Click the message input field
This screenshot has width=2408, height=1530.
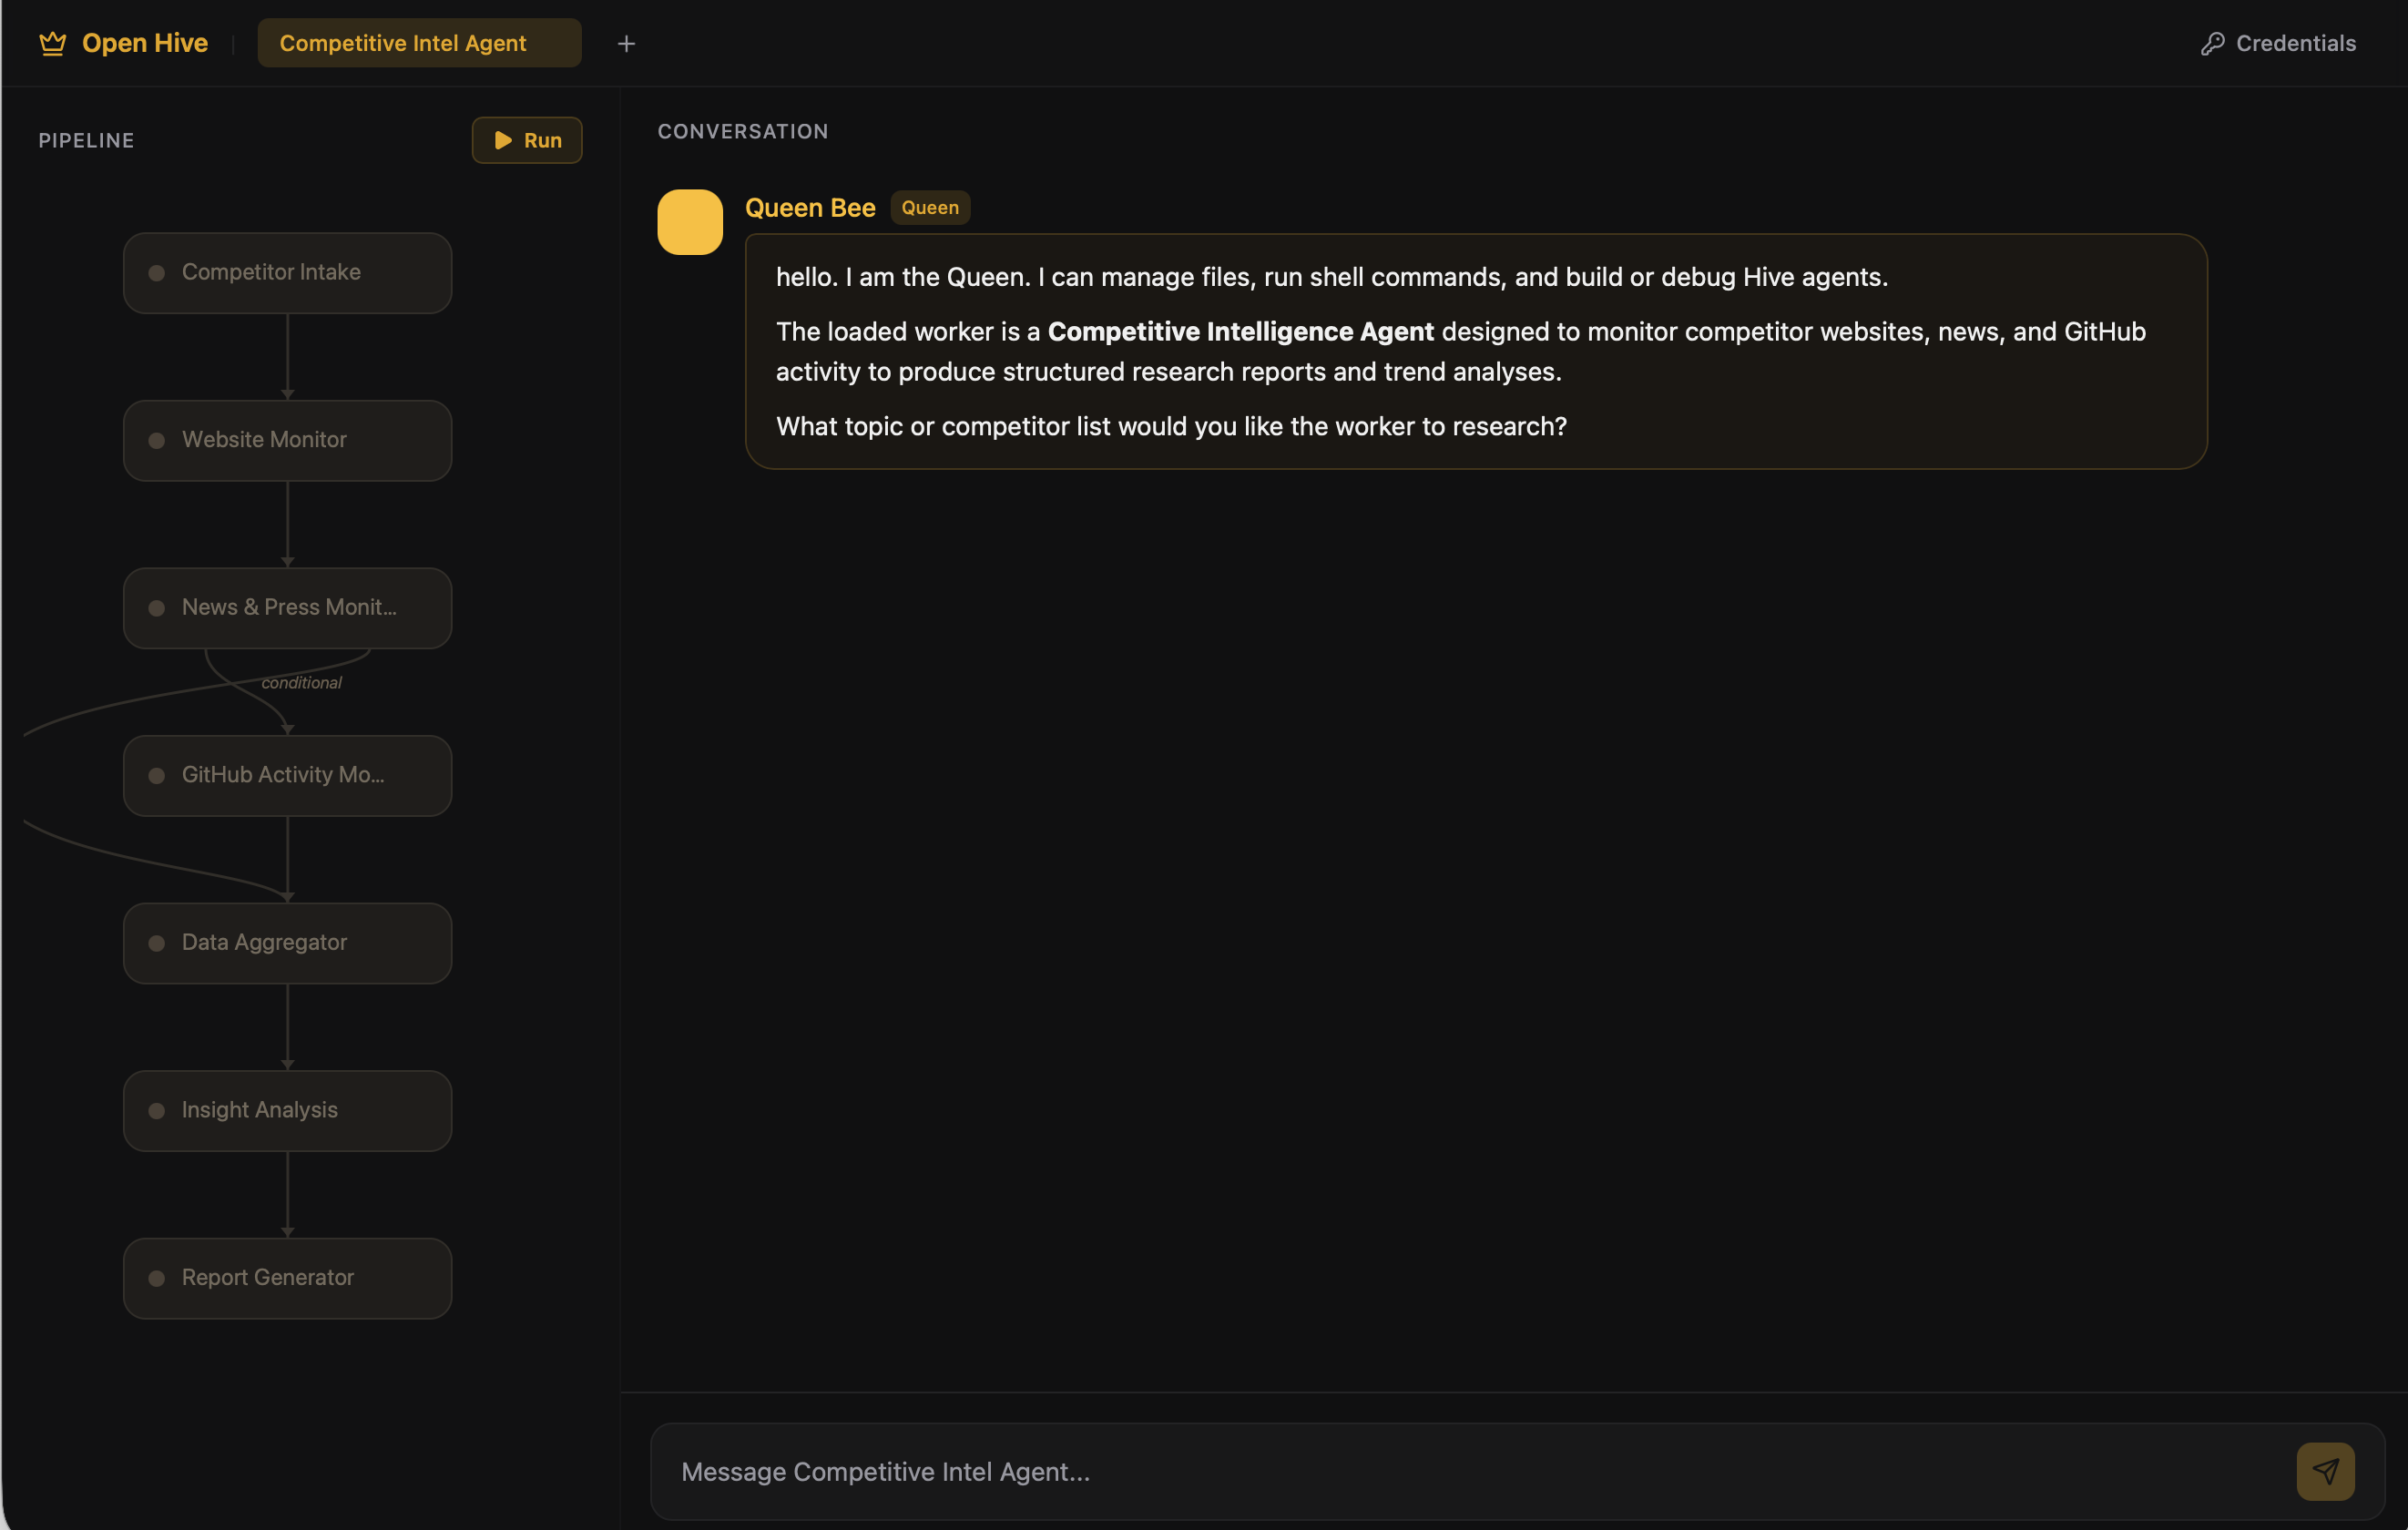point(1470,1471)
